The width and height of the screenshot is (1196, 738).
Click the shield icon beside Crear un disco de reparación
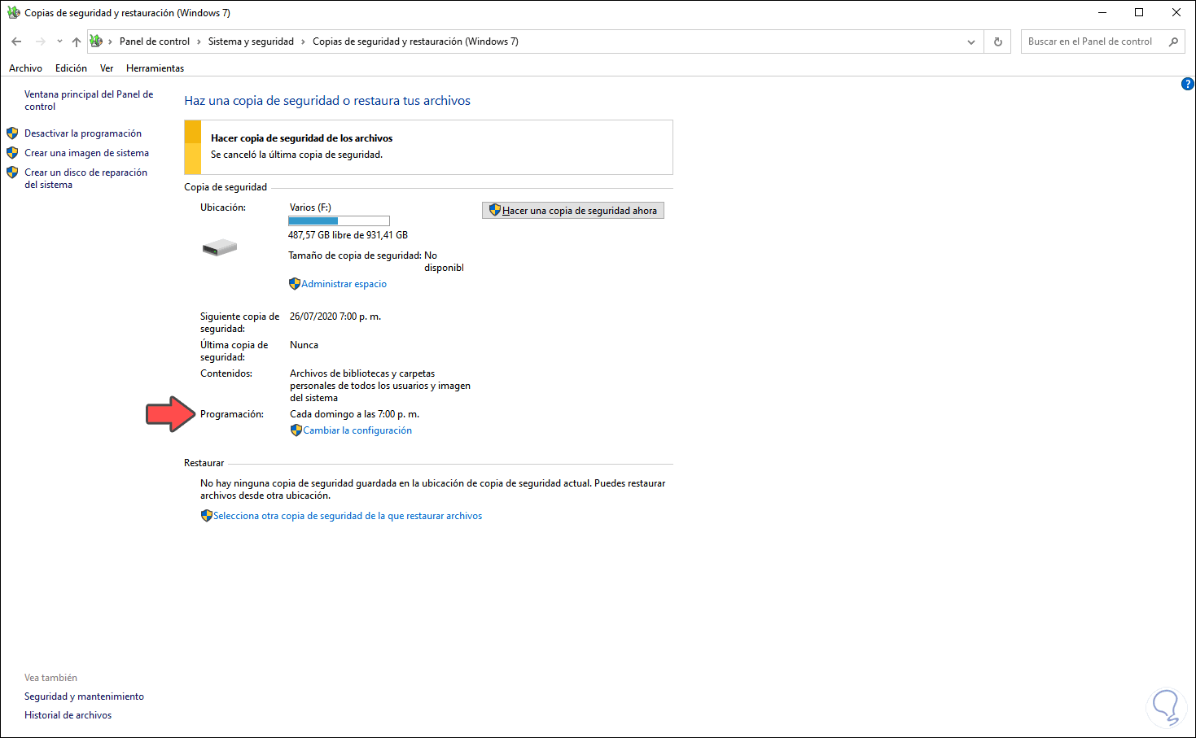click(x=12, y=172)
